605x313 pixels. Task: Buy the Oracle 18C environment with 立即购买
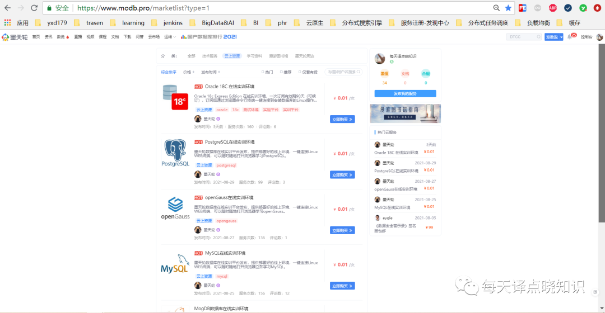342,120
